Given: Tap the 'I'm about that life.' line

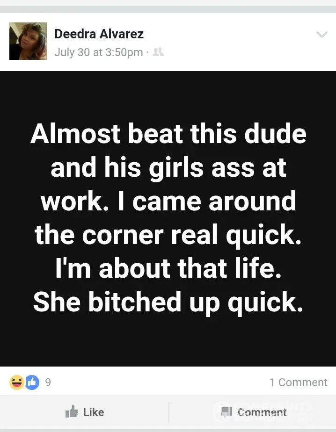Looking at the screenshot, I should click(168, 268).
